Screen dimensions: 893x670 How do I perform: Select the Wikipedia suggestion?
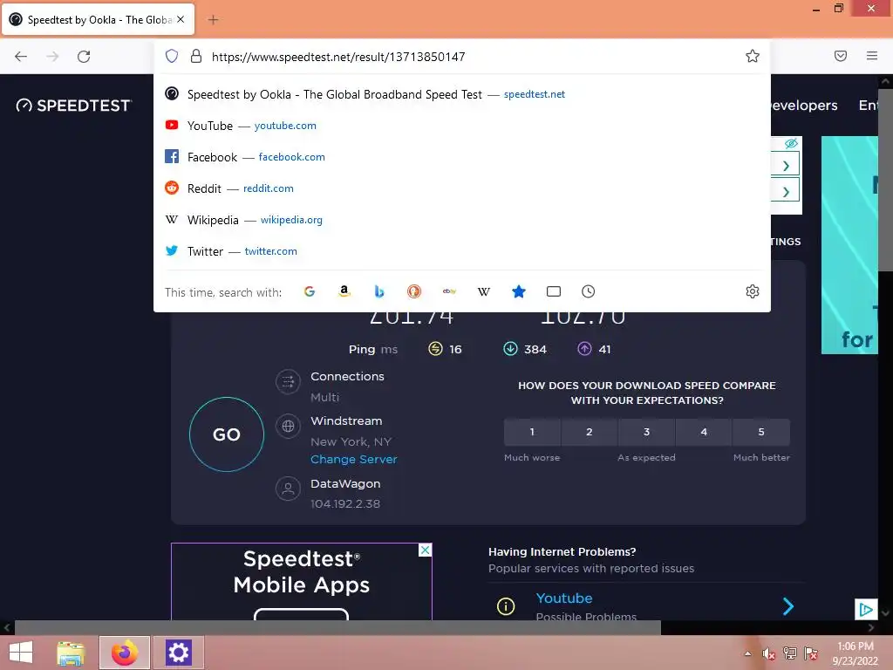[462, 219]
